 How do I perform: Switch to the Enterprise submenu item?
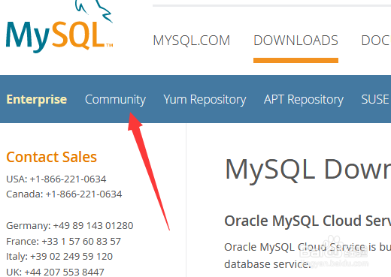coord(37,99)
